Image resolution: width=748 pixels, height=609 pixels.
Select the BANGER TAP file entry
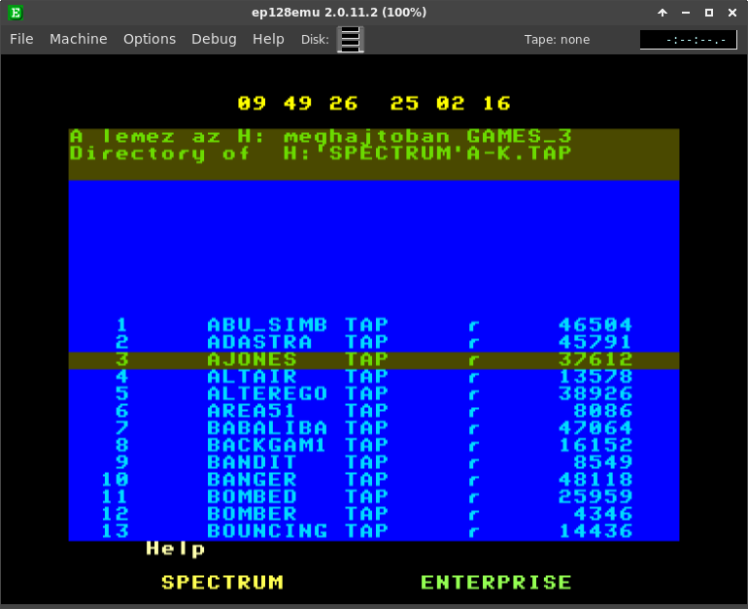point(374,480)
